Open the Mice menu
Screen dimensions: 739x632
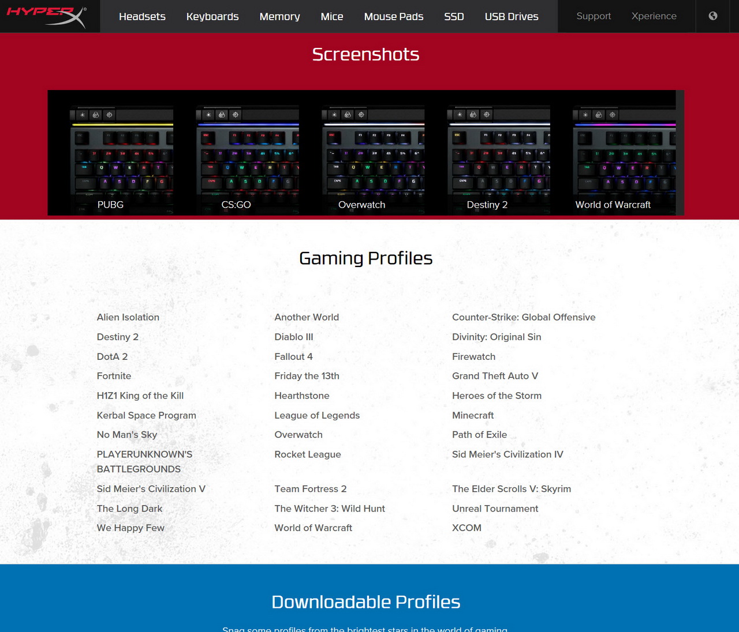point(332,17)
